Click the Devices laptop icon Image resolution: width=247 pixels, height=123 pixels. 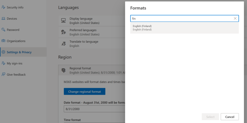(x=3, y=19)
